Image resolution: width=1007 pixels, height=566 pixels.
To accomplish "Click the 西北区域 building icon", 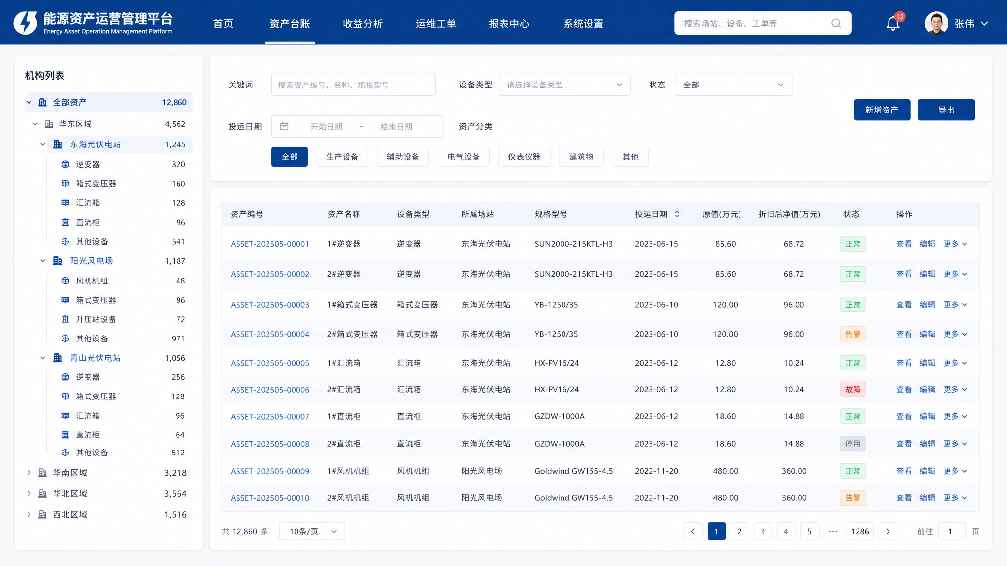I will (43, 515).
